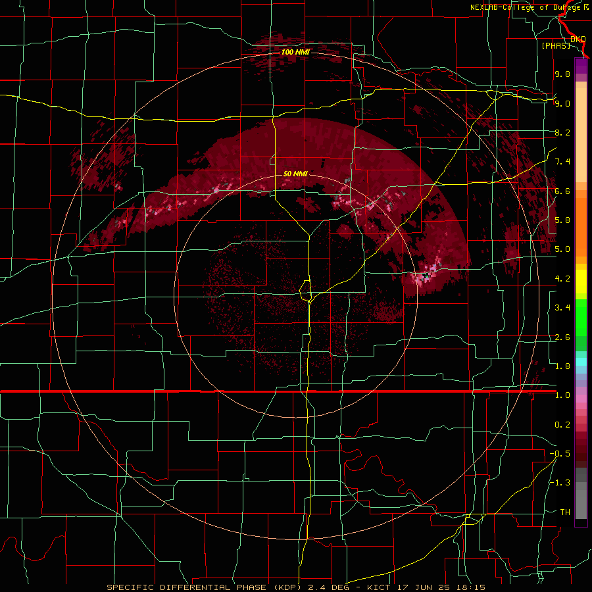Select the '8.2' color scale value
592x592 pixels.
click(562, 132)
